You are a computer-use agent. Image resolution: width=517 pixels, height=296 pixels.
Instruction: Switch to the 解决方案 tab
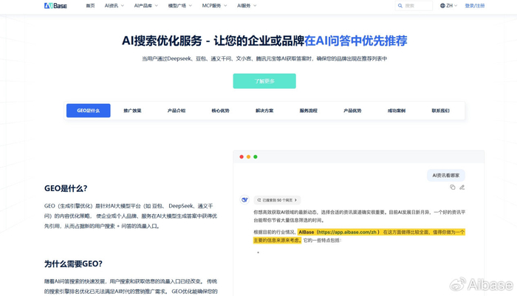[264, 111]
